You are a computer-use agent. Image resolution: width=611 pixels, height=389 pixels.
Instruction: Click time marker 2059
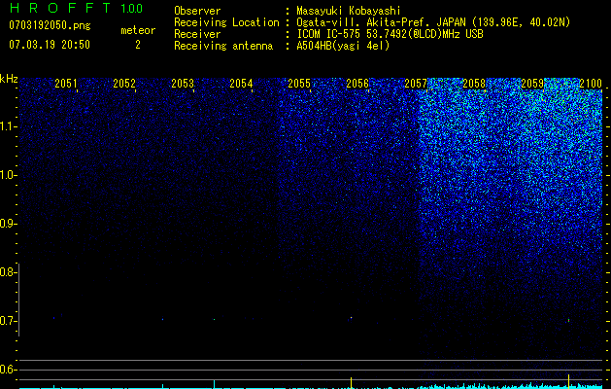(x=532, y=84)
